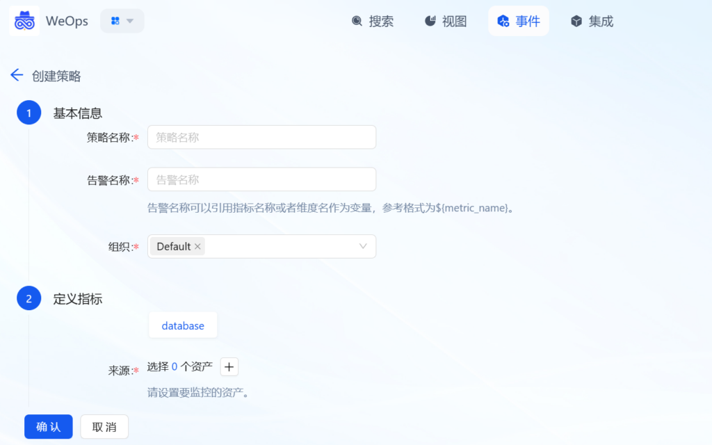712x445 pixels.
Task: Add assets with the plus button
Action: click(229, 367)
